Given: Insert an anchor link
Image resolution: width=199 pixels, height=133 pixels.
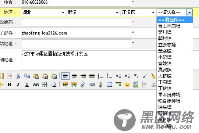Looking at the screenshot, I should (153, 85).
